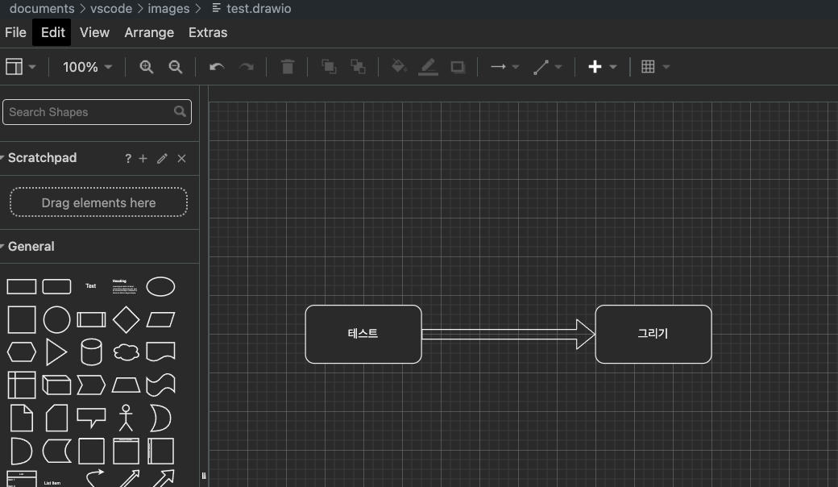The height and width of the screenshot is (487, 838).
Task: Select the Line Color pencil icon
Action: 428,67
